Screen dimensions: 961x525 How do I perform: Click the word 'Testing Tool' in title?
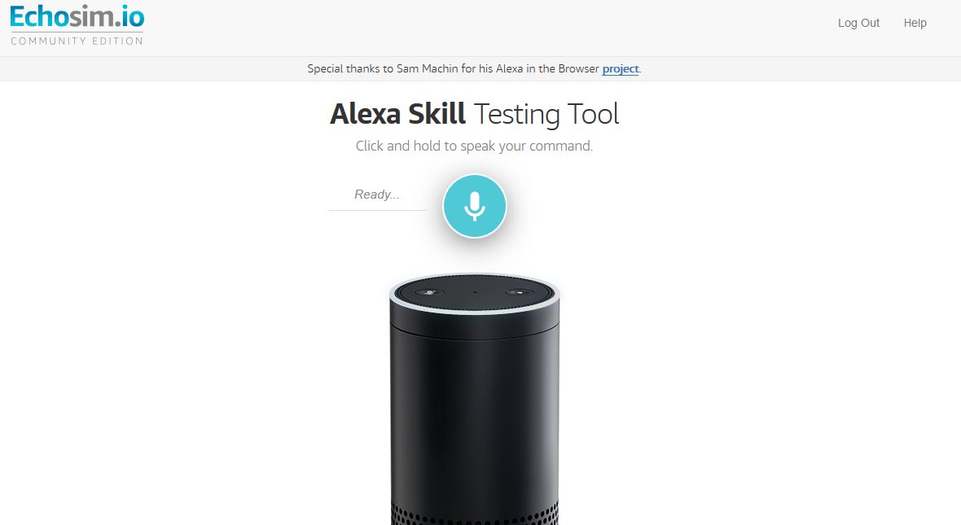(x=546, y=115)
